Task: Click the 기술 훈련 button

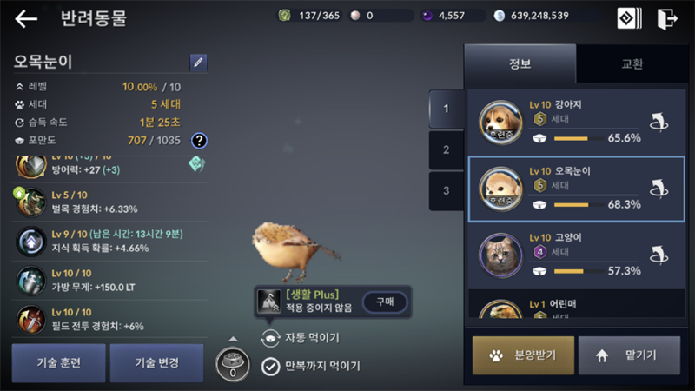Action: pos(58,363)
